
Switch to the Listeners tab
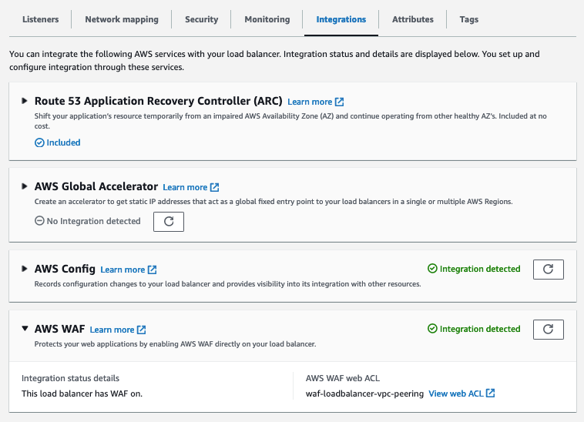[40, 19]
